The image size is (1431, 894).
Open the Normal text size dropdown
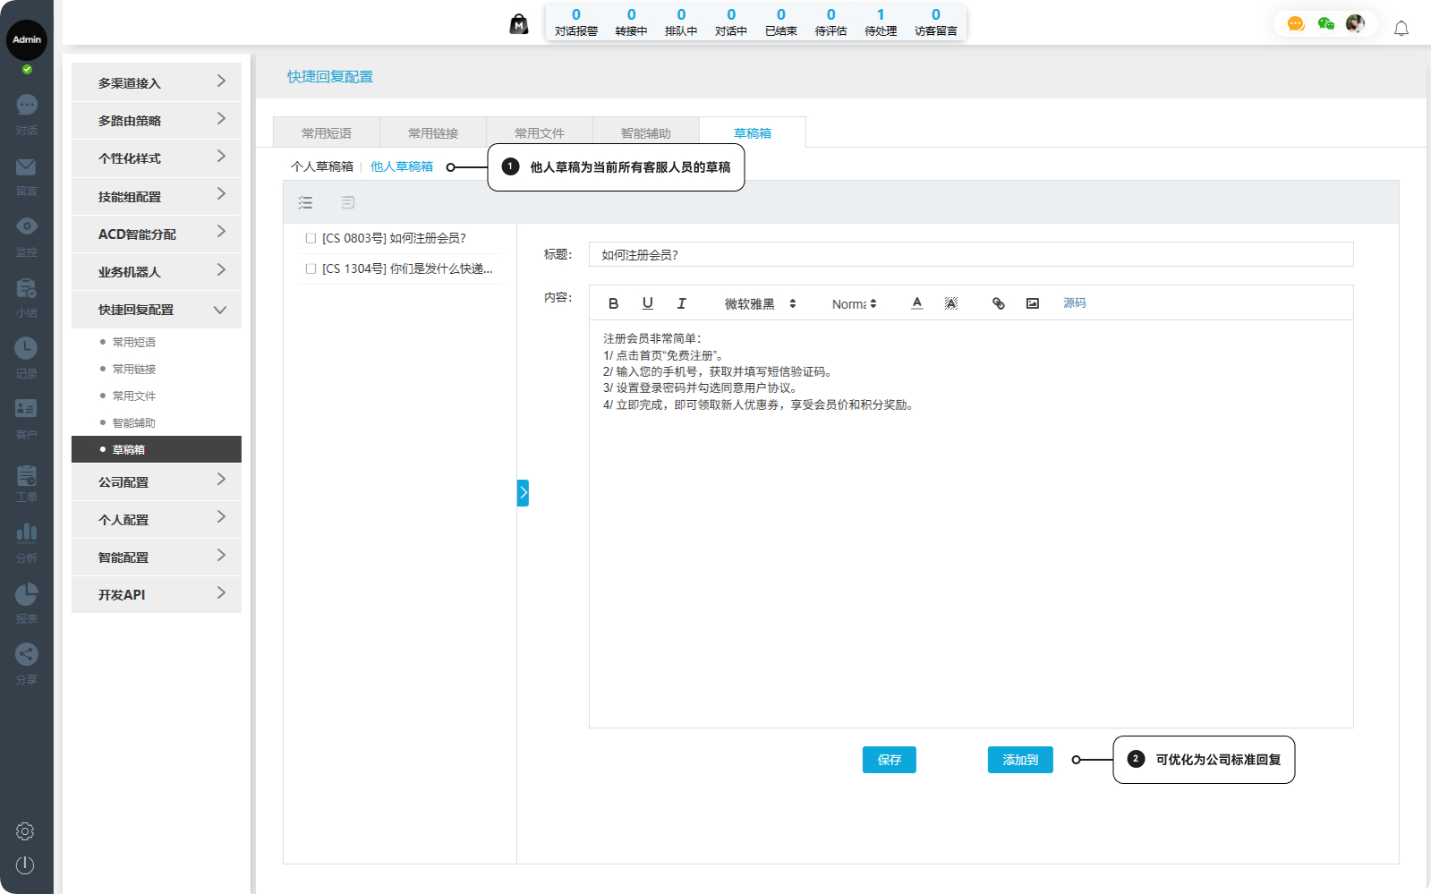pyautogui.click(x=854, y=304)
